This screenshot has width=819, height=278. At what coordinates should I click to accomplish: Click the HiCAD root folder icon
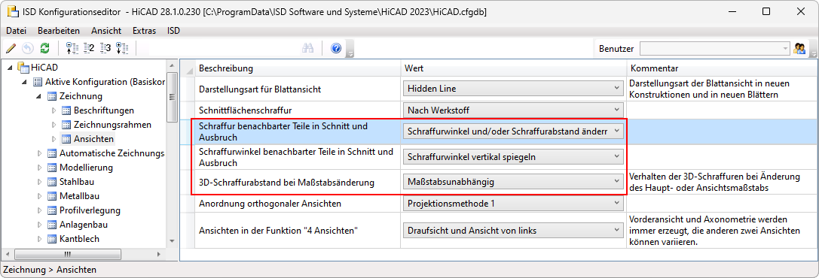23,67
